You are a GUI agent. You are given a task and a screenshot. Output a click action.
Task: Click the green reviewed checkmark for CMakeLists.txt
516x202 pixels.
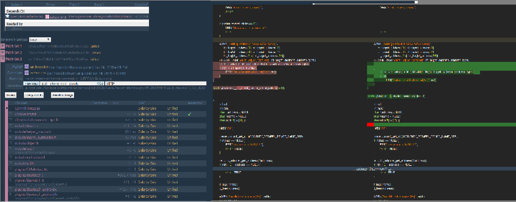pos(190,114)
